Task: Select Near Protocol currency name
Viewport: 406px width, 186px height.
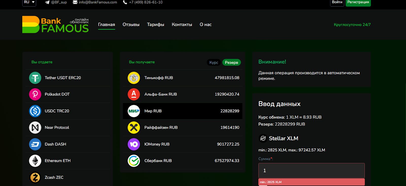Action: (57, 128)
